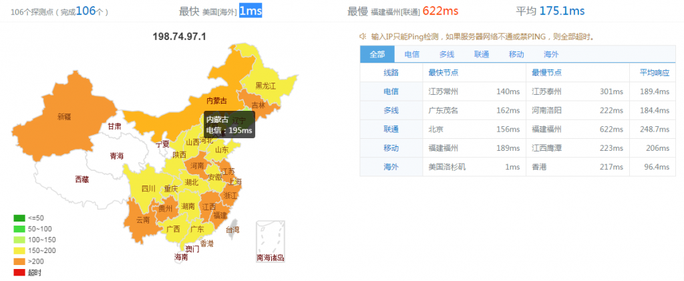Image resolution: width=684 pixels, height=281 pixels.
Task: Click the highlighted 1ms fastest value
Action: [250, 11]
